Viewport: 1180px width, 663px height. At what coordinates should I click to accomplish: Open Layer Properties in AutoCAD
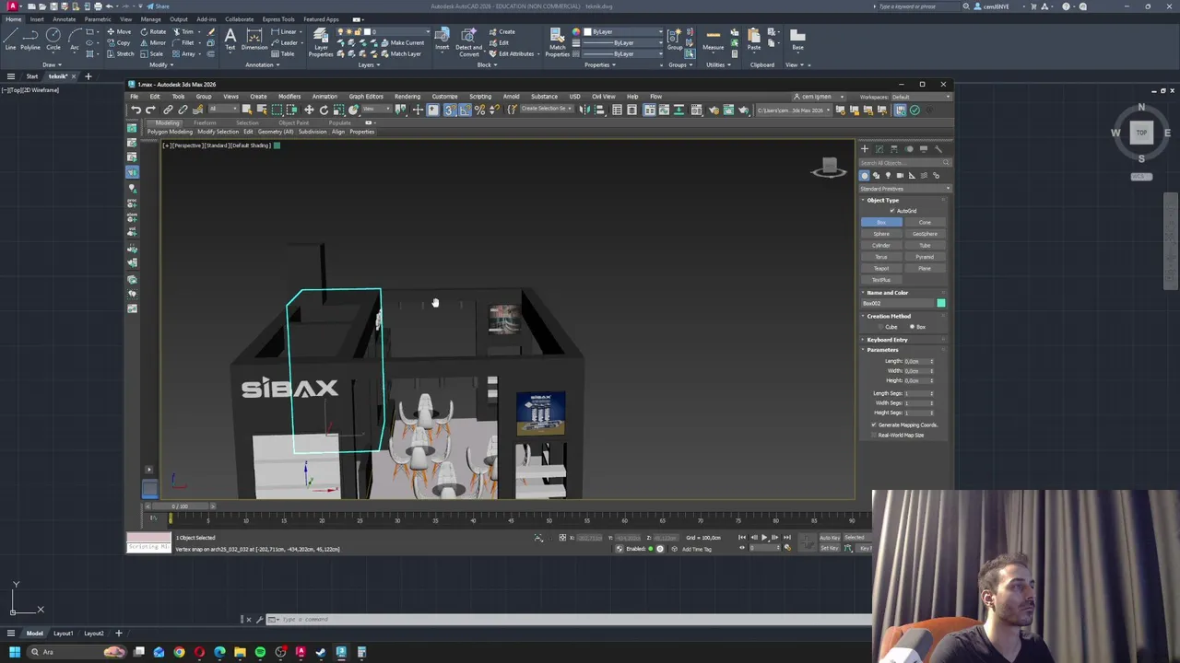click(x=321, y=41)
